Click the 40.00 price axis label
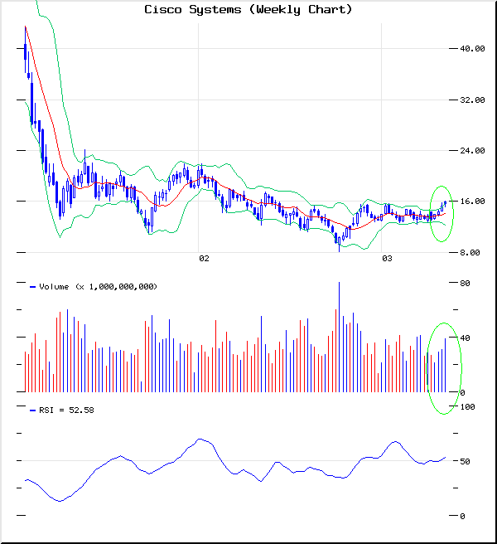This screenshot has height=544, width=497. click(472, 49)
